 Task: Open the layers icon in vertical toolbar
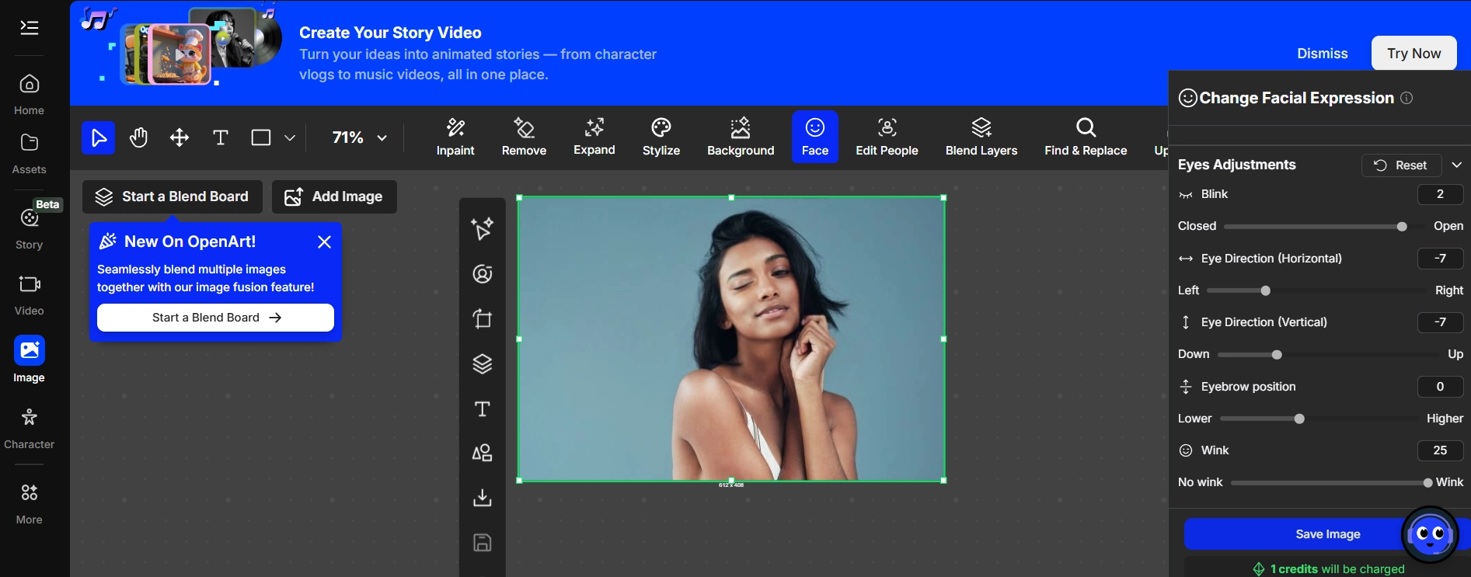482,363
